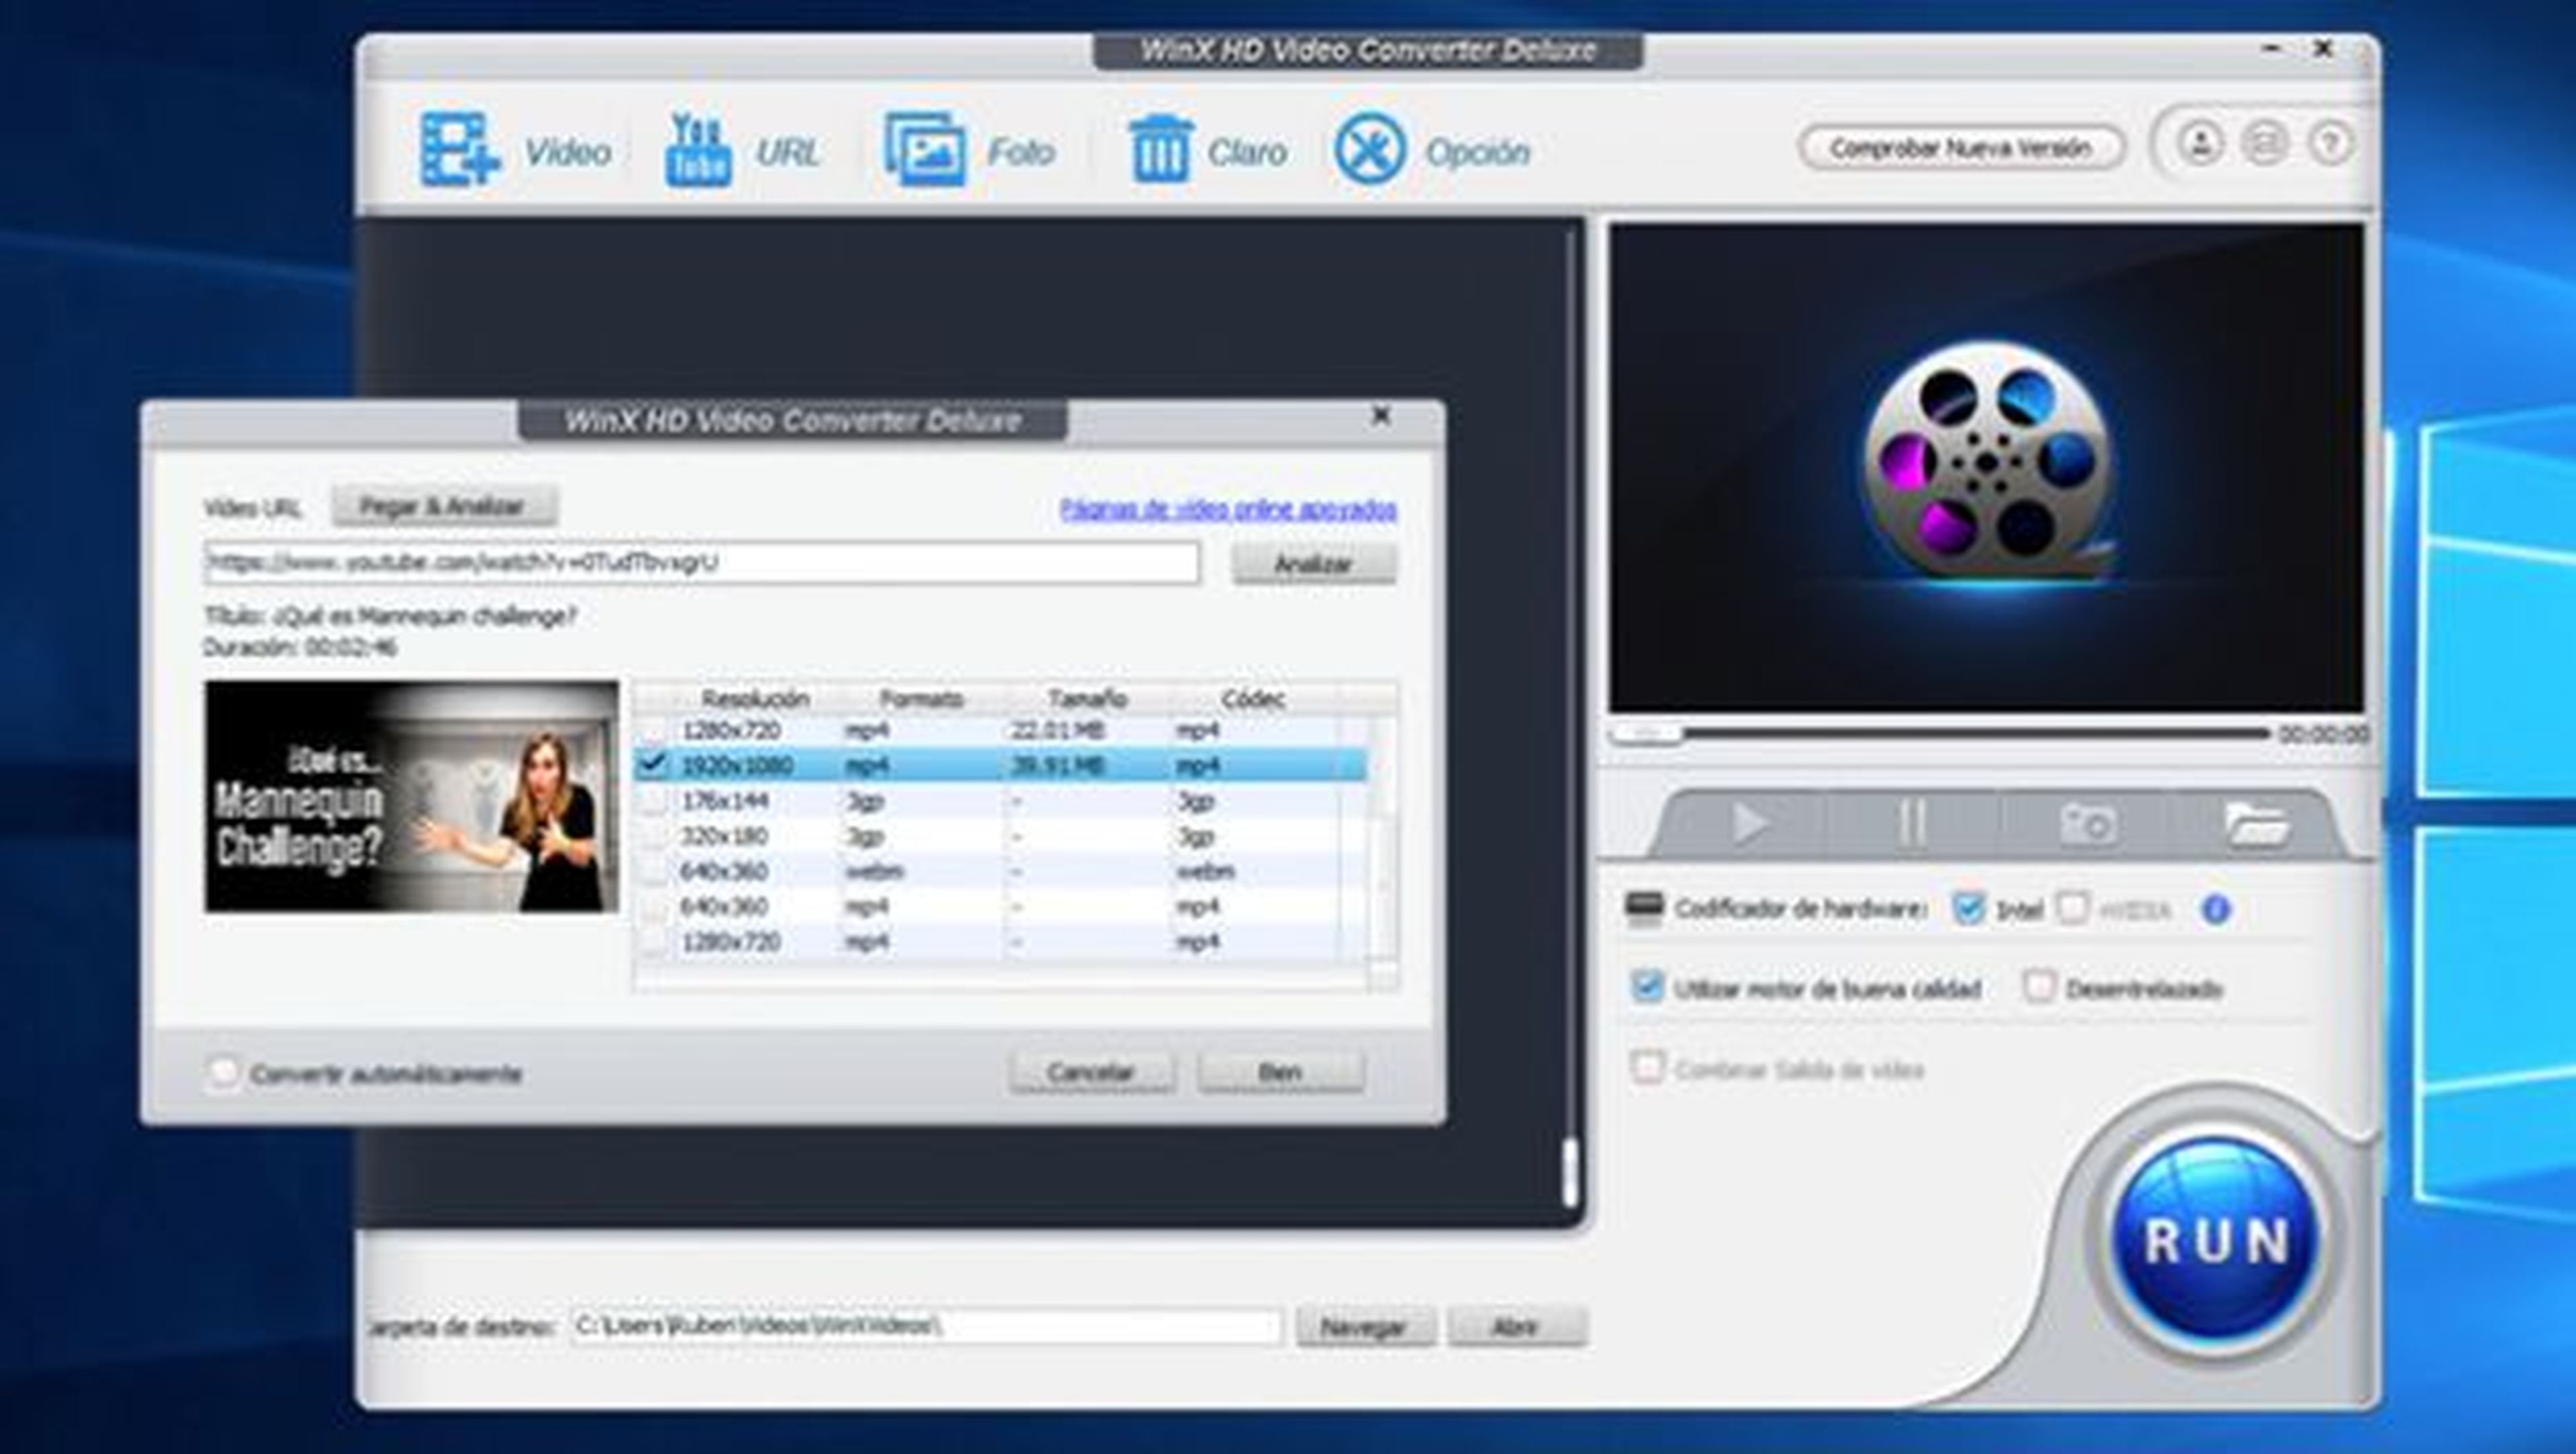
Task: Select the 1920x1080 resolution cell
Action: coord(737,766)
